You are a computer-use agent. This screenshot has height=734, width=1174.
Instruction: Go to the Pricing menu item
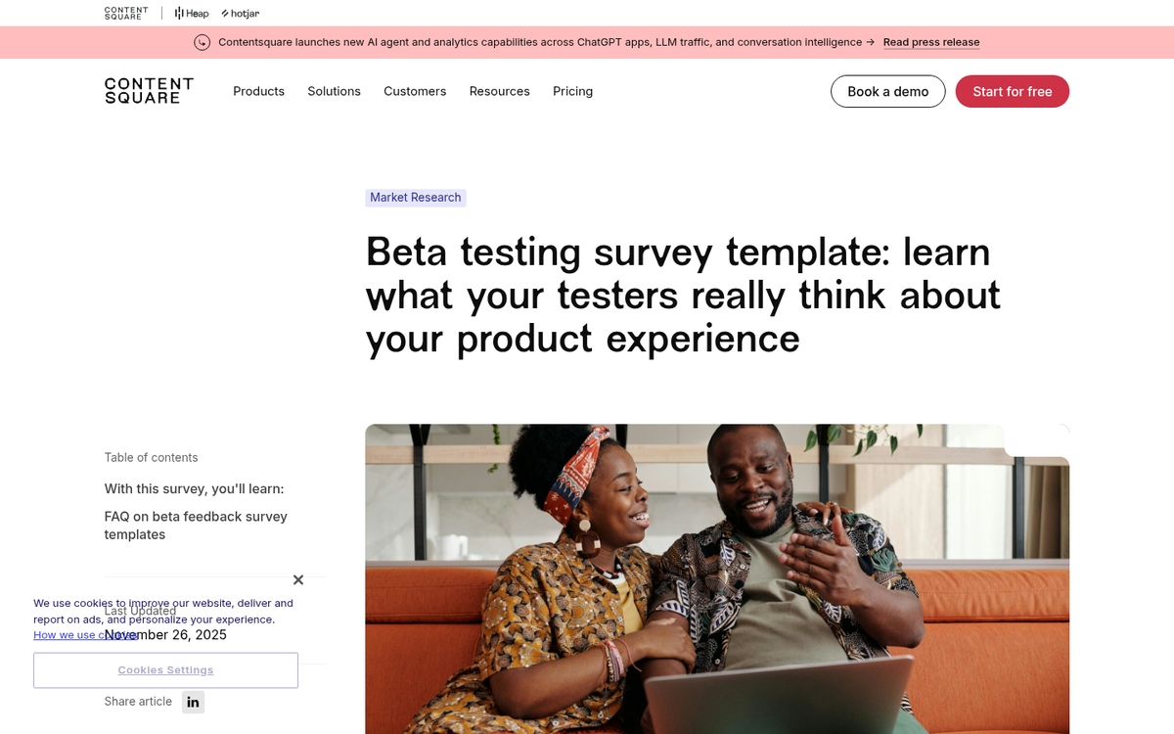pos(572,91)
